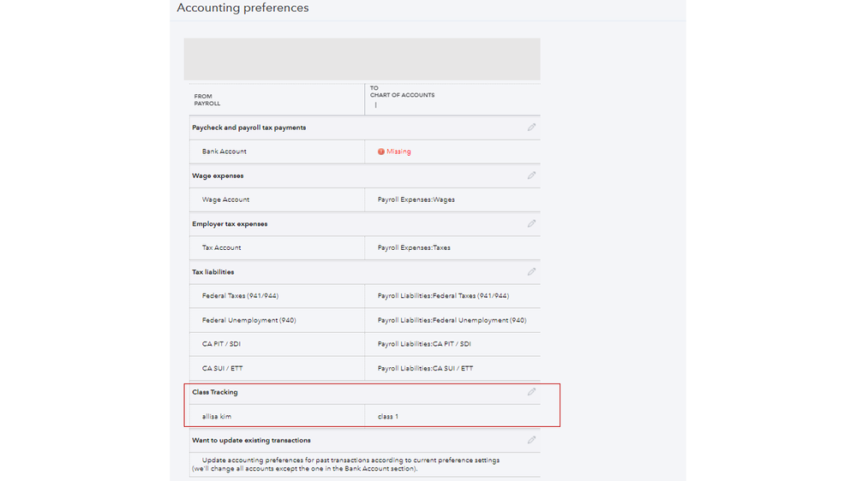
Task: Click Payroll Liabilities:CA PIT / SDI value
Action: pos(424,344)
